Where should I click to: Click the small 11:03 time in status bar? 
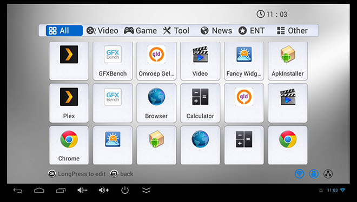click(x=333, y=190)
